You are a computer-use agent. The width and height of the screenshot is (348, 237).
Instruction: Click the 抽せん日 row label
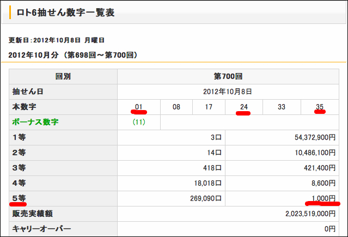click(28, 92)
